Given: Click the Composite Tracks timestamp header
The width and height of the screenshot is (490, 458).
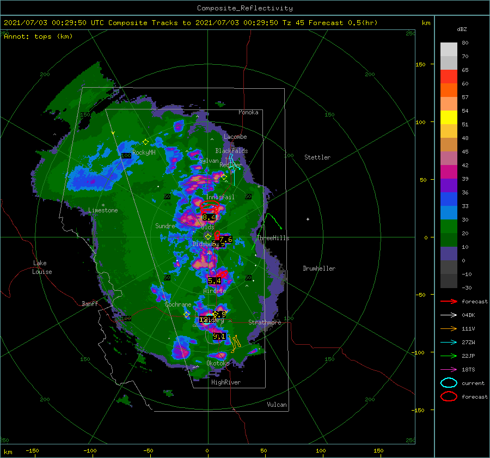Looking at the screenshot, I should coord(191,22).
